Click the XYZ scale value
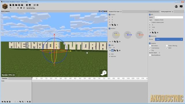Viewport: 185px width, 104px height. pos(114,48)
